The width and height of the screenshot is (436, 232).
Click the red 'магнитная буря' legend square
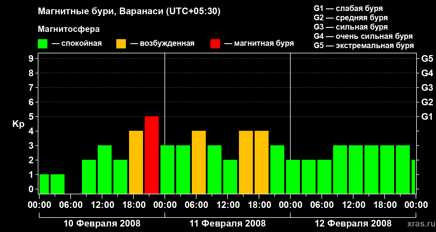pos(215,43)
